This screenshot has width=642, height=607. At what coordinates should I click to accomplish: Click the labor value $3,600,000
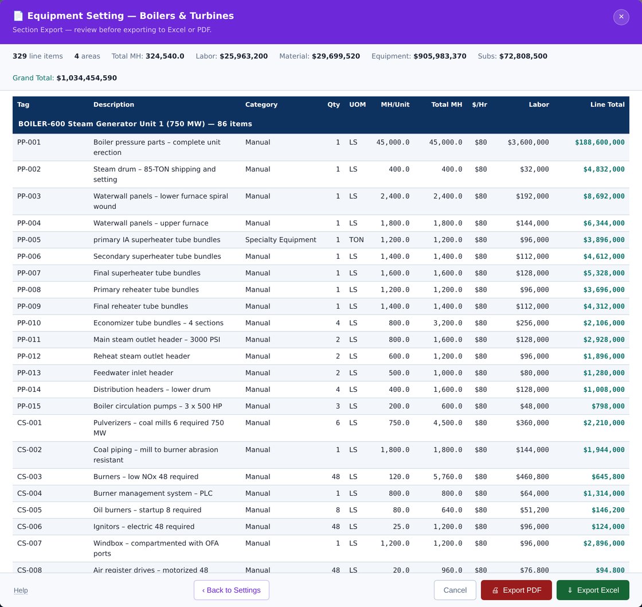pyautogui.click(x=528, y=142)
